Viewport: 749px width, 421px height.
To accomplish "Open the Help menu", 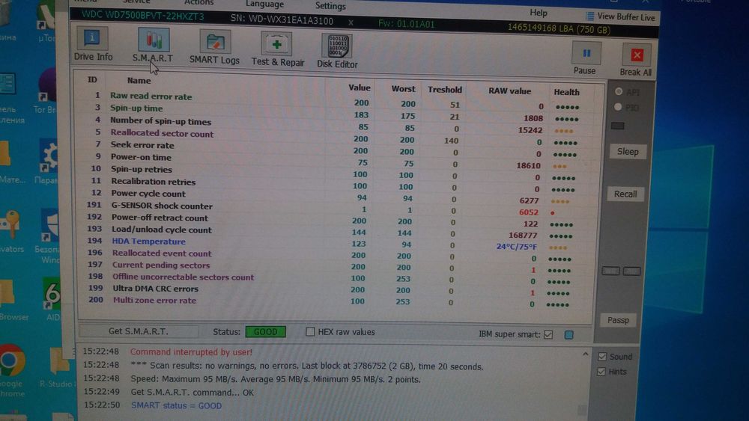I will [x=539, y=13].
